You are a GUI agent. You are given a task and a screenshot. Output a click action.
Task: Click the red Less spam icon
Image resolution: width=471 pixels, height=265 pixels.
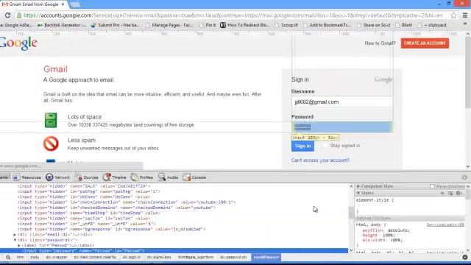tap(51, 144)
